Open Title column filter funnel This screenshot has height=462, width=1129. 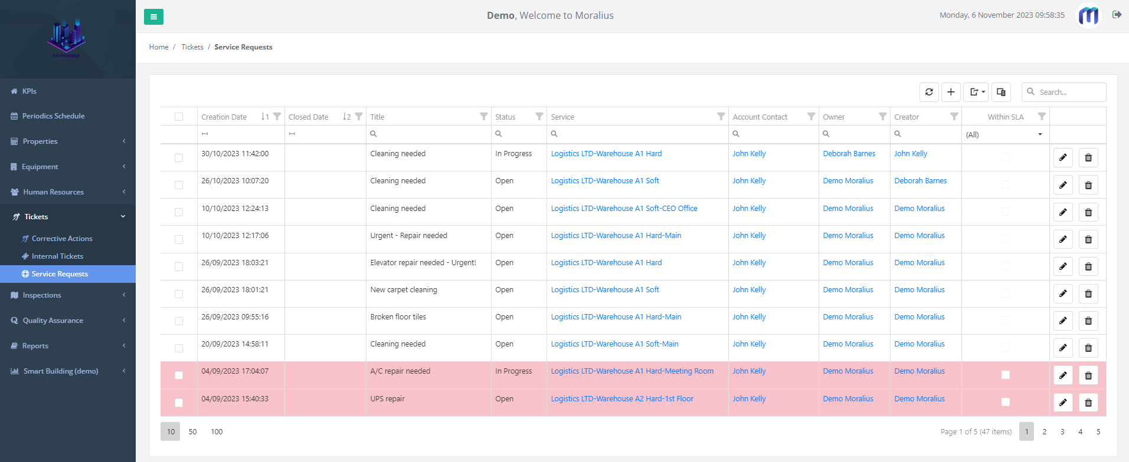click(x=484, y=117)
